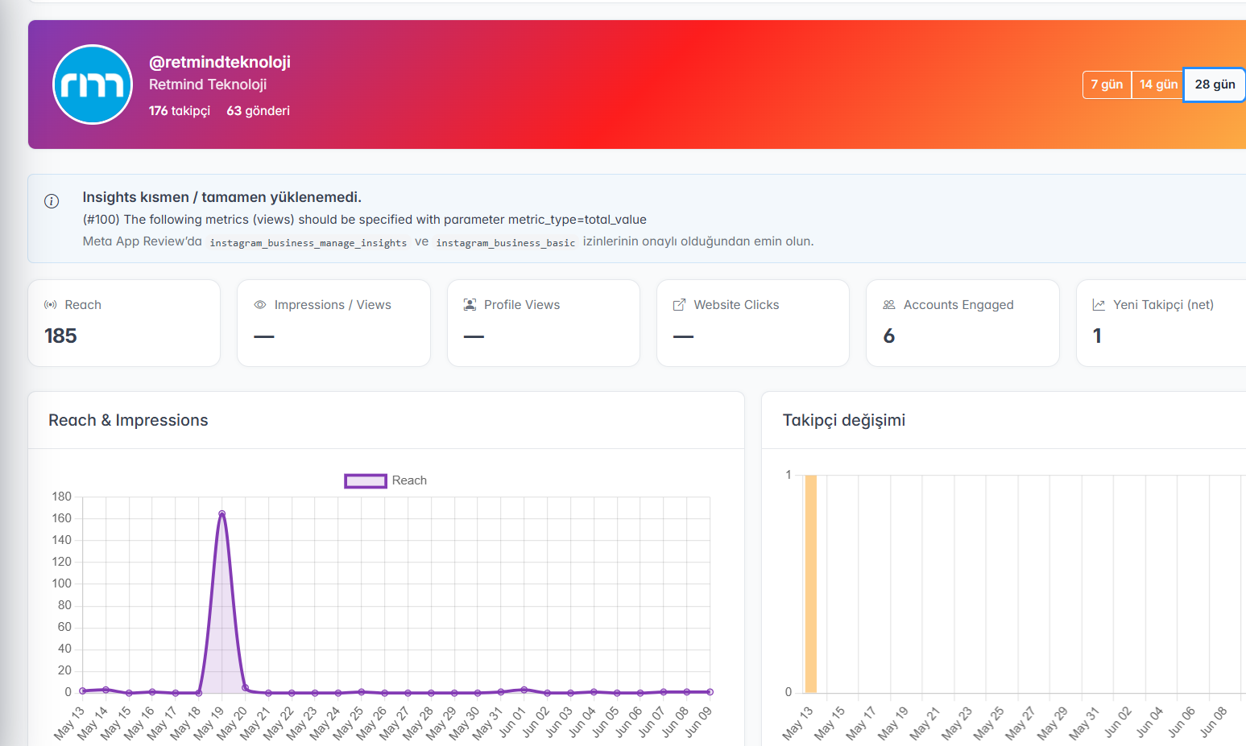The image size is (1246, 746).
Task: Click the Profile Views person icon
Action: click(x=470, y=305)
